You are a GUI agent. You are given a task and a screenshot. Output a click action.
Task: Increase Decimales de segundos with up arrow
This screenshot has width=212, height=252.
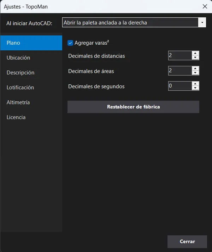[195, 84]
